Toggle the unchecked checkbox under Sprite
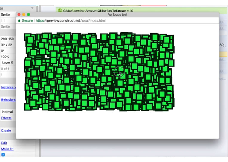The height and width of the screenshot is (162, 228). coord(3,20)
